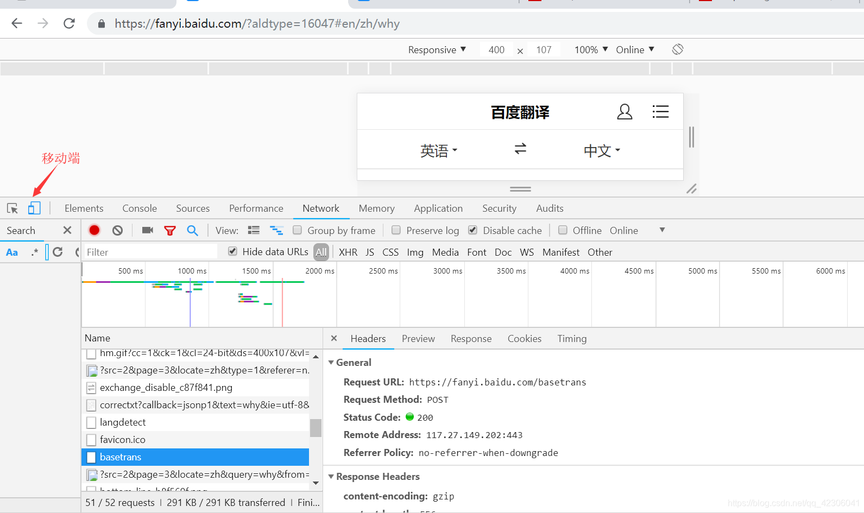Viewport: 864px width, 513px height.
Task: Click the browser forward arrow
Action: point(43,23)
